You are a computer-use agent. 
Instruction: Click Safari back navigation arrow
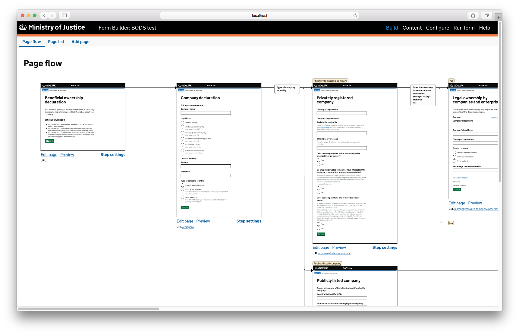click(x=44, y=15)
